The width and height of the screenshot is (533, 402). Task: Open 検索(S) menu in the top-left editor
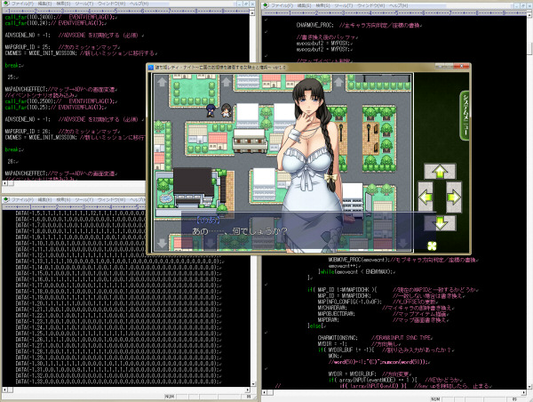[63, 4]
